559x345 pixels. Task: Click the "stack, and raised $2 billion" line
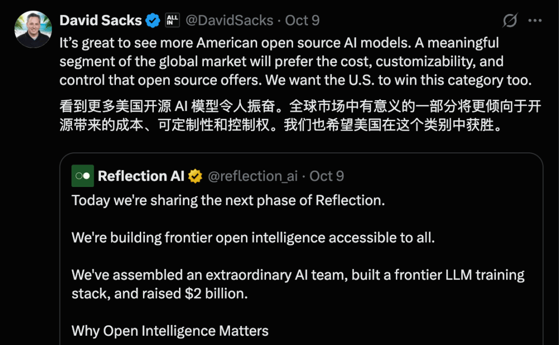[159, 293]
